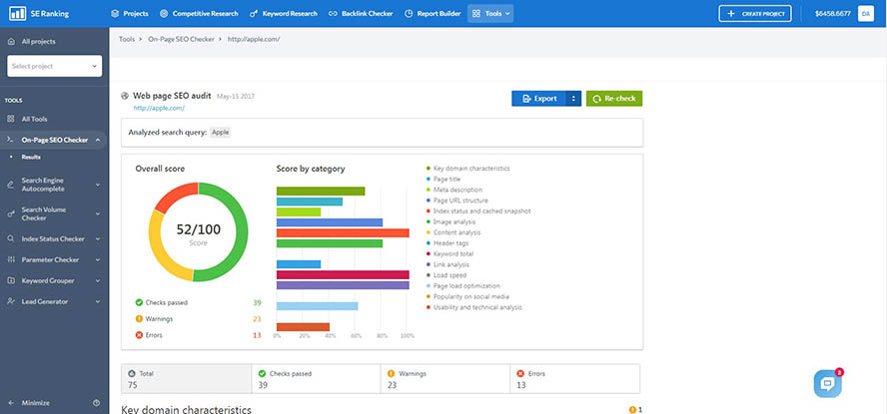Click the Keyword Grouper sidebar icon
Viewport: 887px width, 414px height.
[11, 280]
